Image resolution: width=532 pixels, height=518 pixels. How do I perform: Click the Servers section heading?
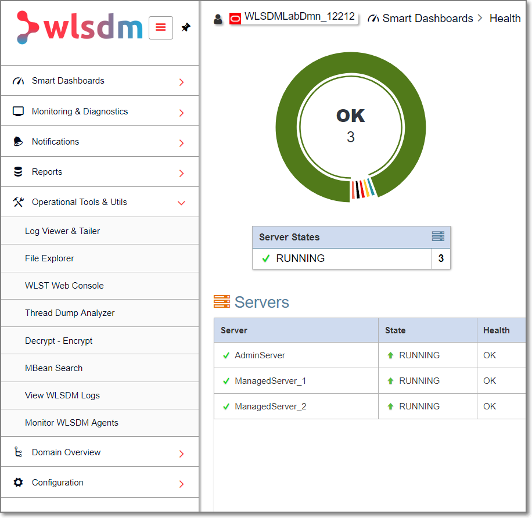coord(261,302)
